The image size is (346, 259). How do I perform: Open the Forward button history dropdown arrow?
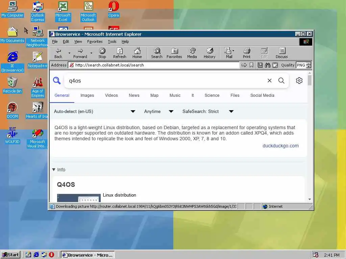(x=91, y=53)
